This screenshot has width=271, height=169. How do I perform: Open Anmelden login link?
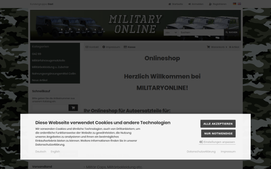click(196, 4)
